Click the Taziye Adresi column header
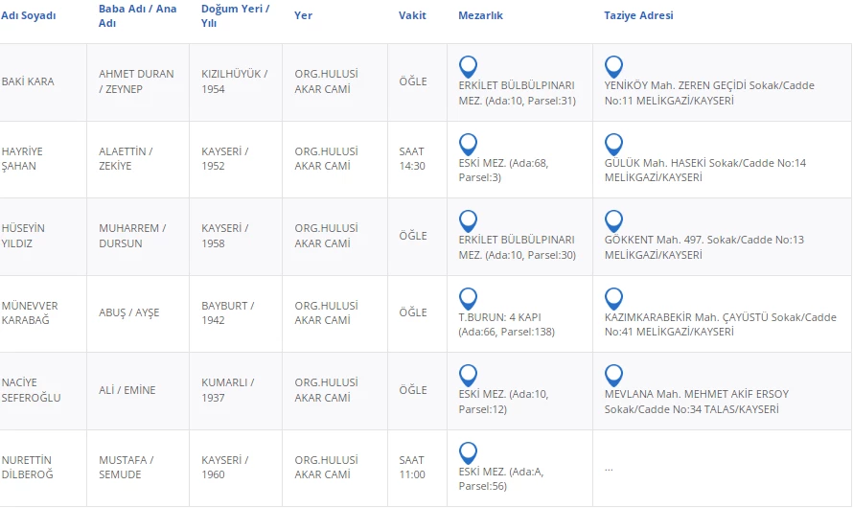853x508 pixels. [638, 16]
